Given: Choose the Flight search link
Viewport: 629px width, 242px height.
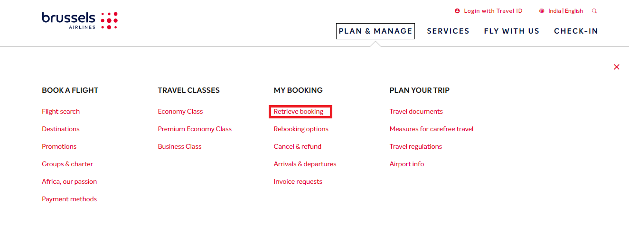Looking at the screenshot, I should point(61,112).
